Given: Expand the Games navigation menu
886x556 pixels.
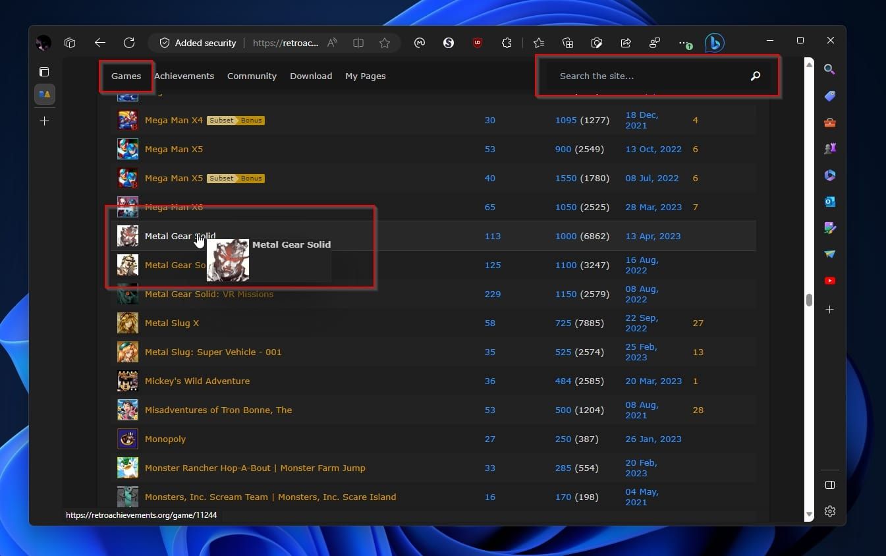Looking at the screenshot, I should (126, 76).
